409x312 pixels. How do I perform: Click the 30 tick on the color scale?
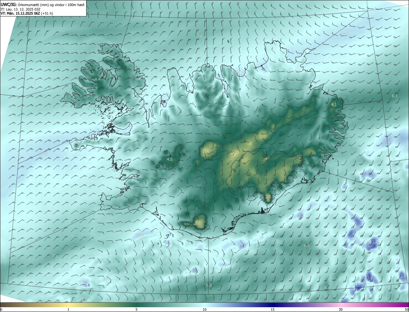pyautogui.click(x=341, y=309)
